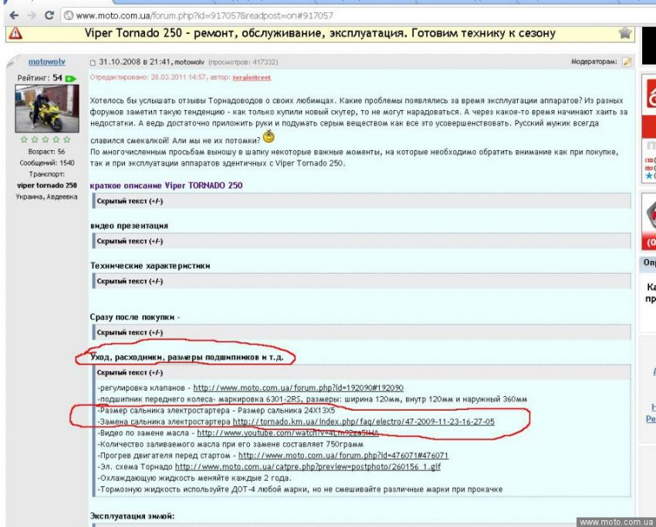Expand hidden text under краткое описание

click(x=129, y=200)
